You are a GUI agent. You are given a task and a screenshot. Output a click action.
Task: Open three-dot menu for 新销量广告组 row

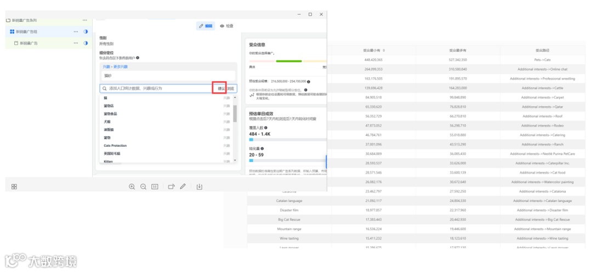(x=76, y=32)
